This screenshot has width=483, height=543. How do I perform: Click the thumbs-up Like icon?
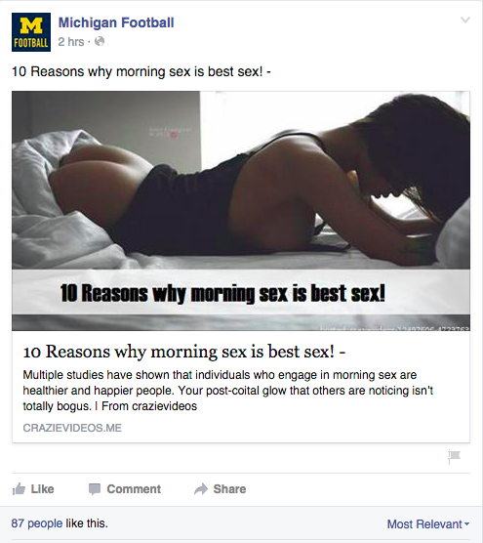(20, 489)
